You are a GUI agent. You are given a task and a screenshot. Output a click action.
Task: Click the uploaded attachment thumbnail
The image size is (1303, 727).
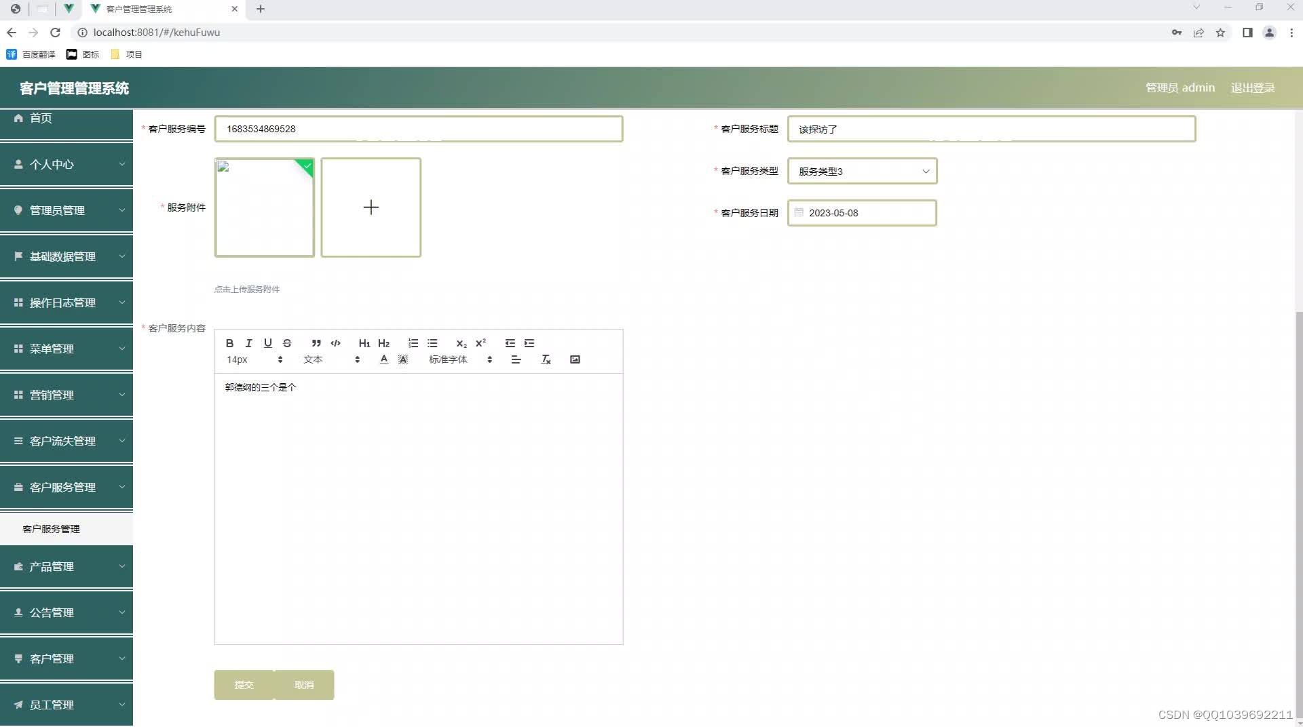point(265,208)
